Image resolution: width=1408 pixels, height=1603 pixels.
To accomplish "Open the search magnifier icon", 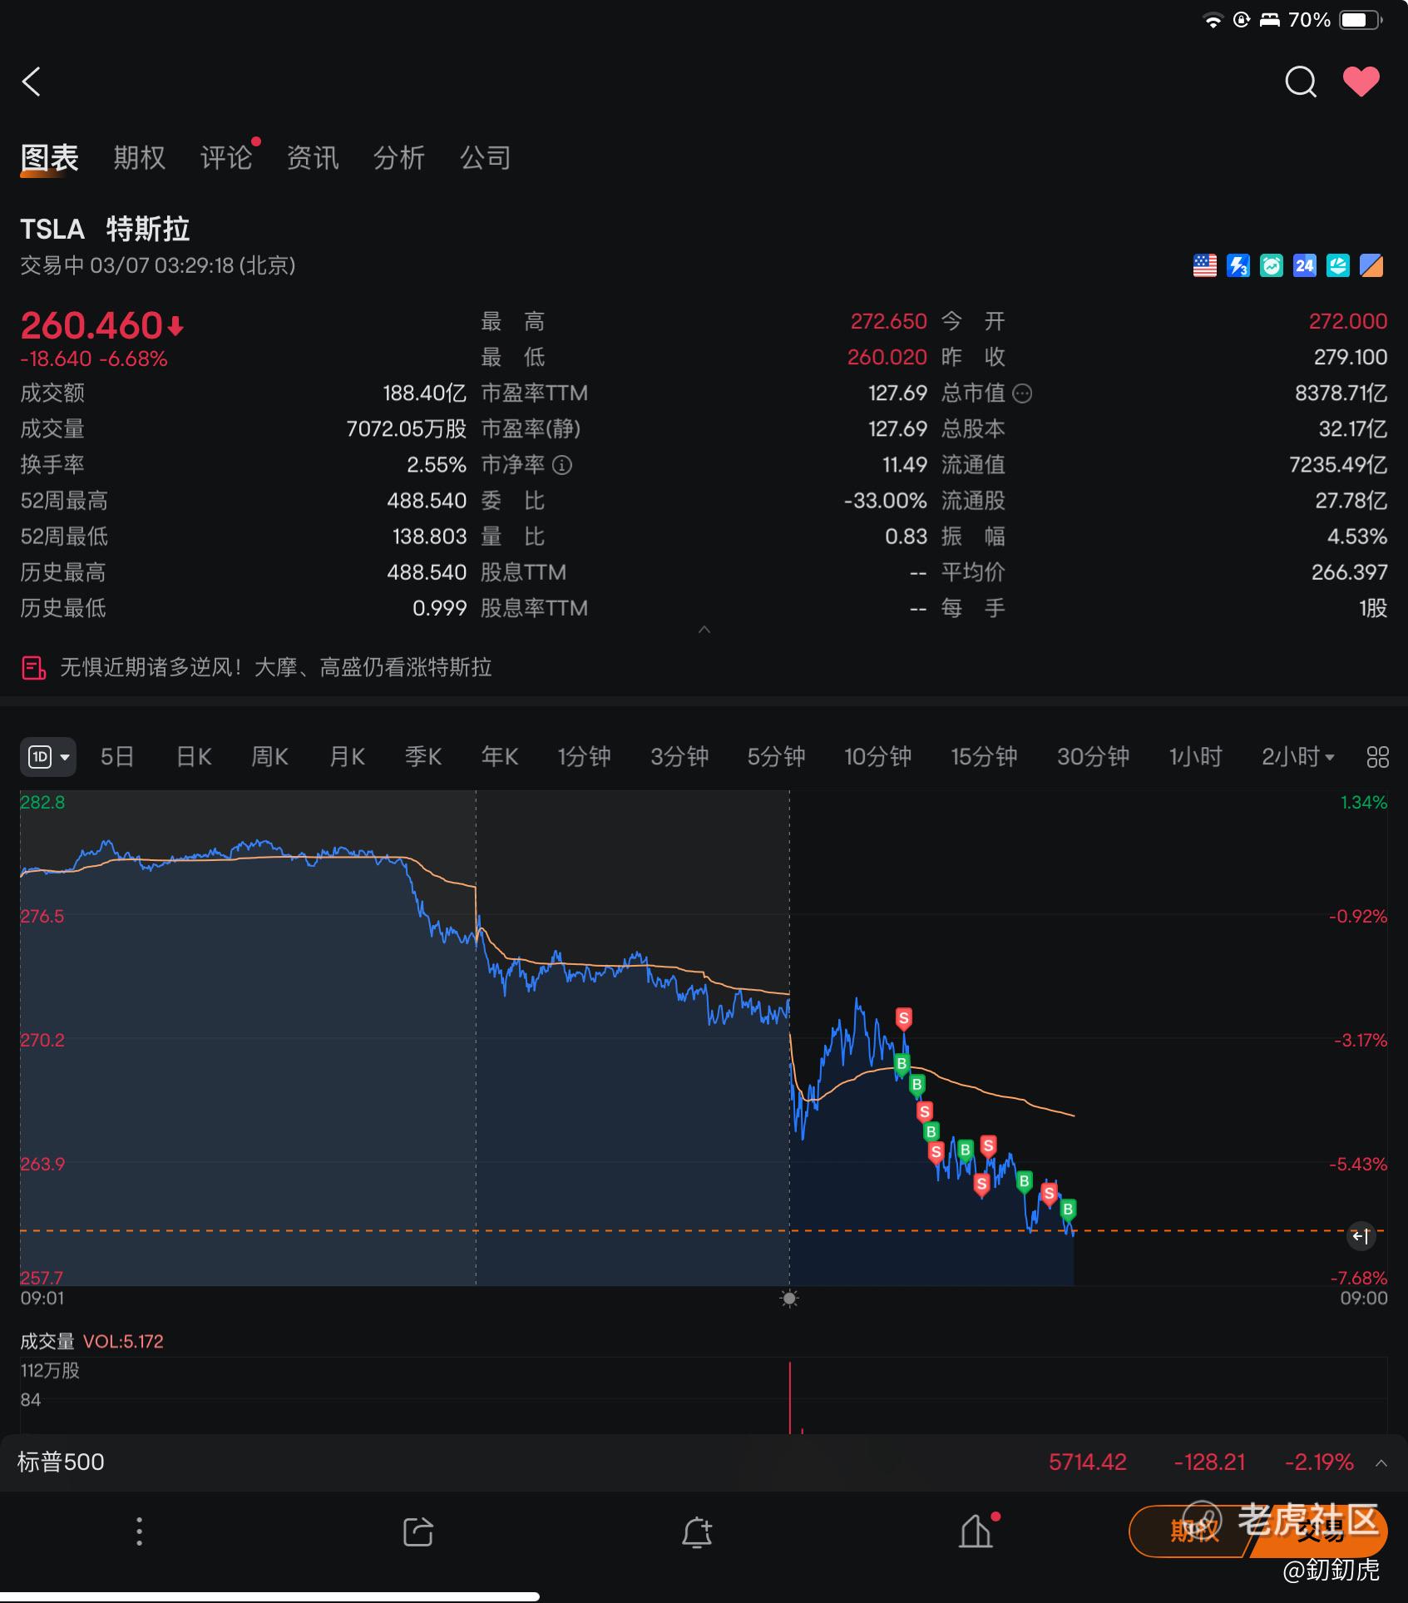I will (x=1301, y=82).
